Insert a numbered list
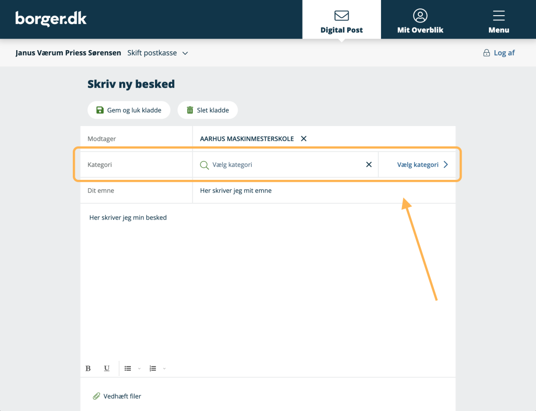The height and width of the screenshot is (411, 536). [153, 369]
